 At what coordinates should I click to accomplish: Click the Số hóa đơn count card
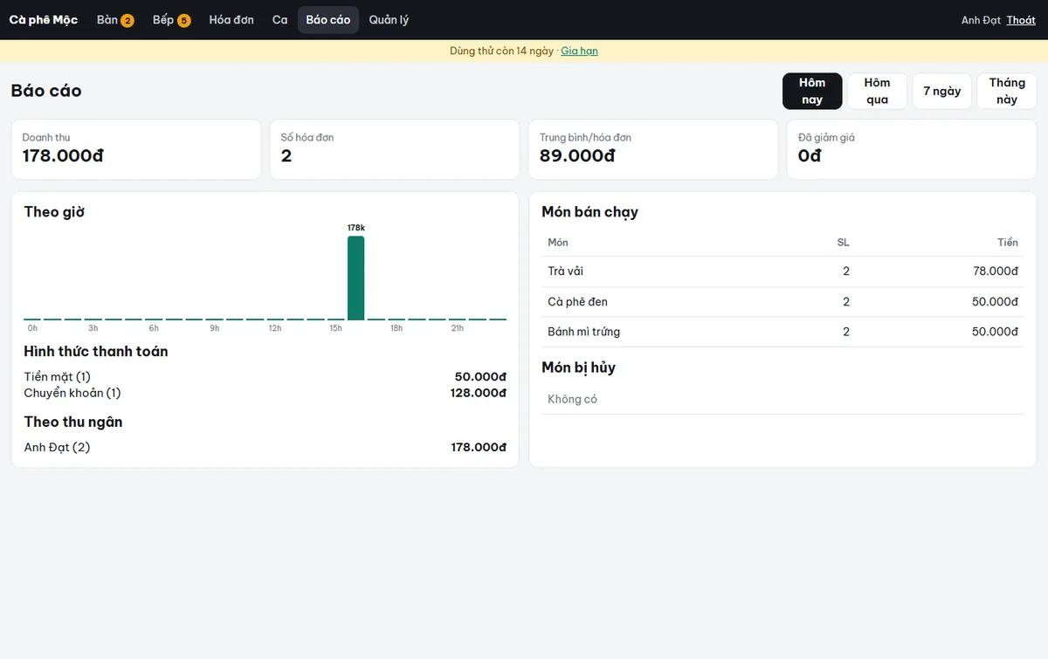(x=395, y=149)
